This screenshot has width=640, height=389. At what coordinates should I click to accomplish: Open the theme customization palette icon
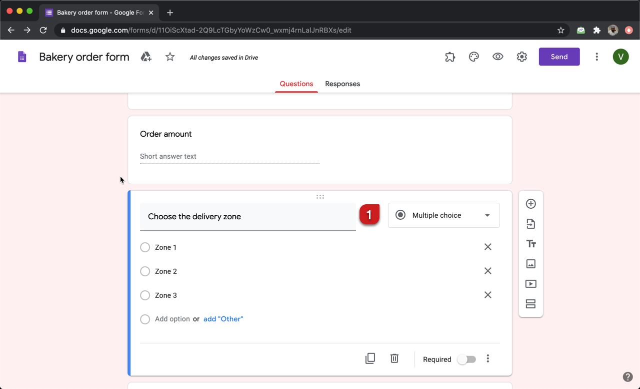click(473, 57)
